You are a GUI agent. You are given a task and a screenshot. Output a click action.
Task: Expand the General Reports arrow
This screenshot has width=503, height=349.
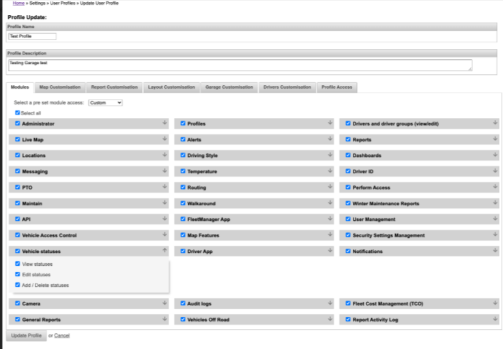point(164,319)
